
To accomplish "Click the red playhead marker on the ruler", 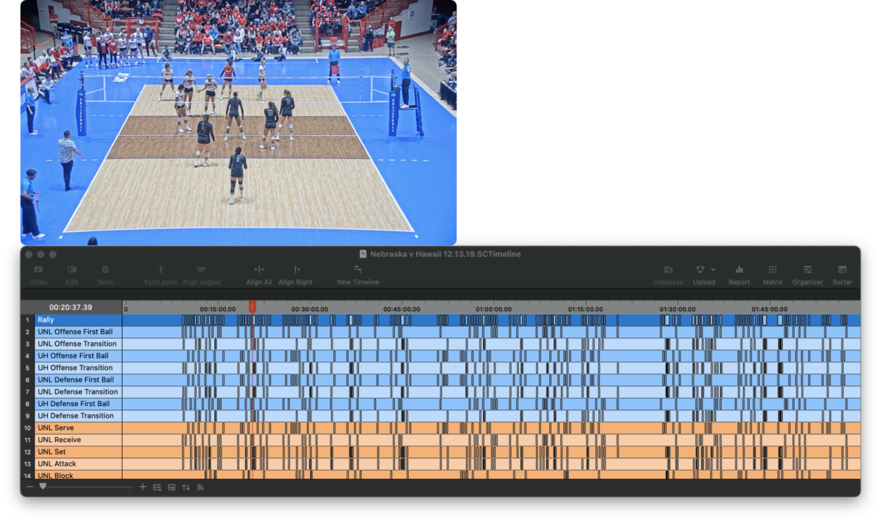I will point(253,308).
